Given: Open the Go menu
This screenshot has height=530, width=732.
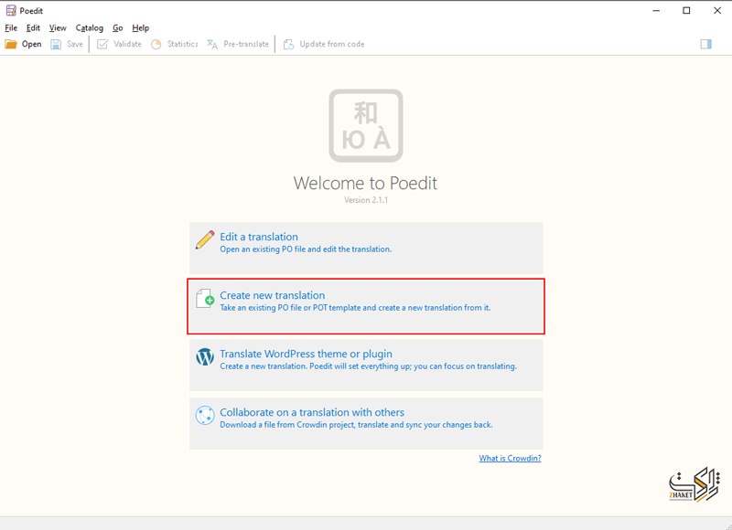Looking at the screenshot, I should point(118,28).
